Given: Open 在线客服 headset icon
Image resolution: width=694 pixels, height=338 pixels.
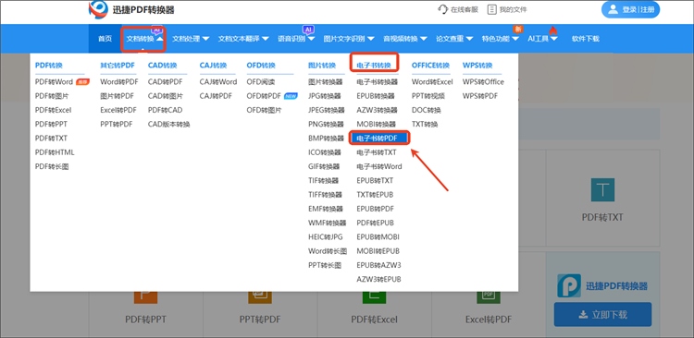Looking at the screenshot, I should (442, 10).
